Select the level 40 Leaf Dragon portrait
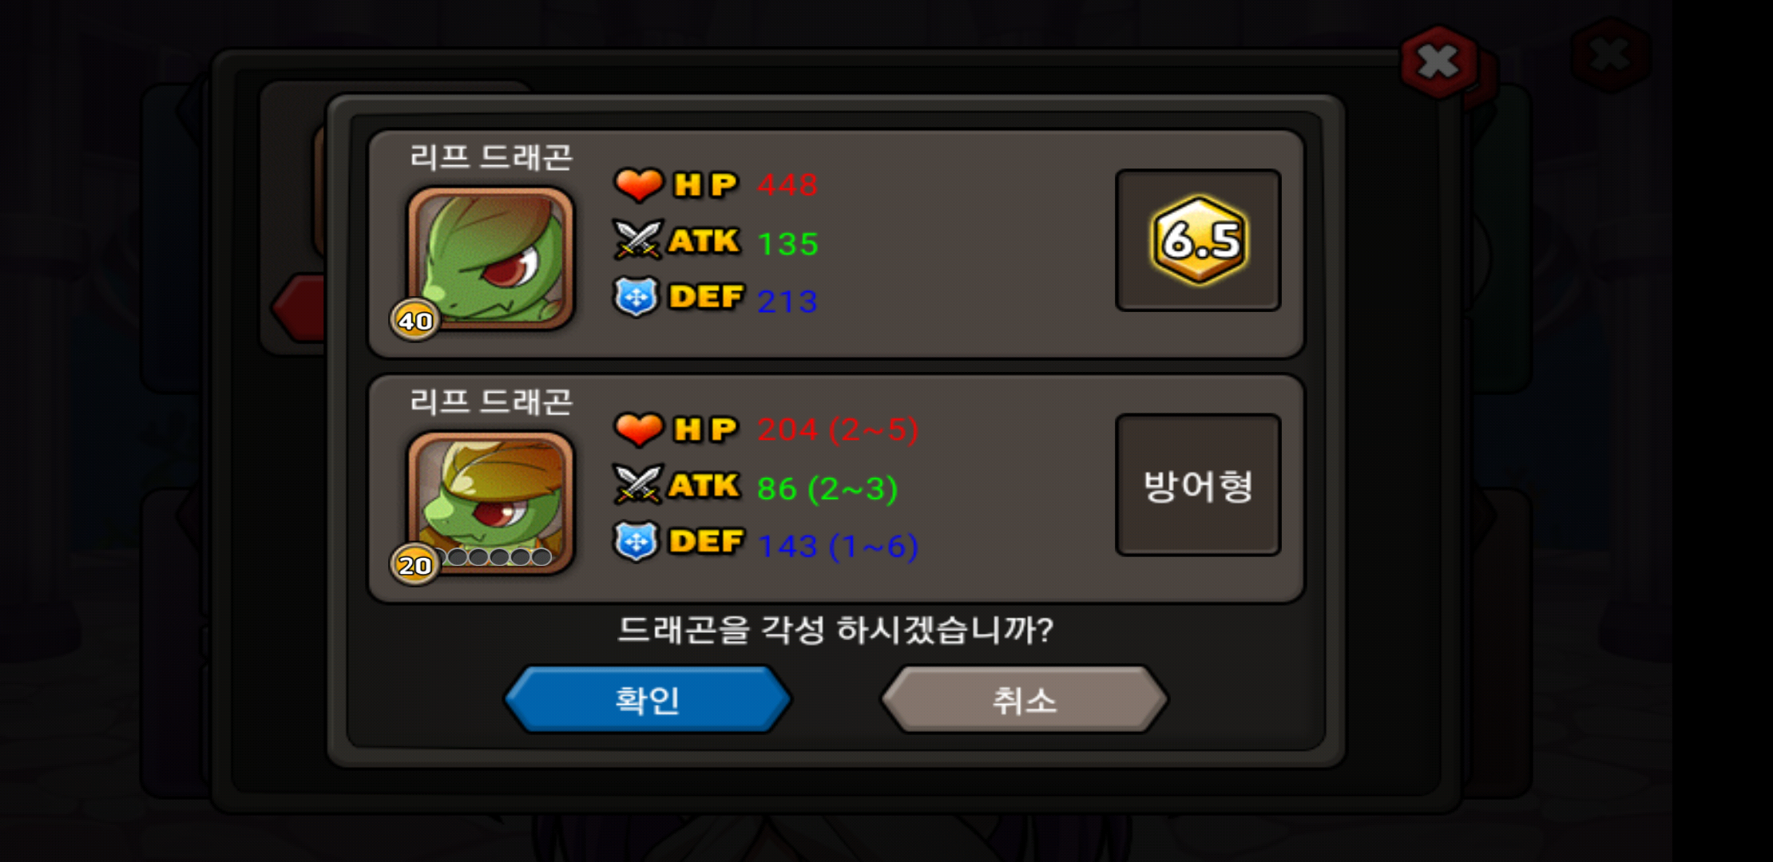 point(491,257)
